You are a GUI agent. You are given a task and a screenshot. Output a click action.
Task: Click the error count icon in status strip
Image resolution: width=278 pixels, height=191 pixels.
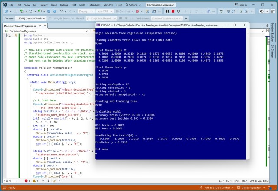pyautogui.click(x=27, y=181)
